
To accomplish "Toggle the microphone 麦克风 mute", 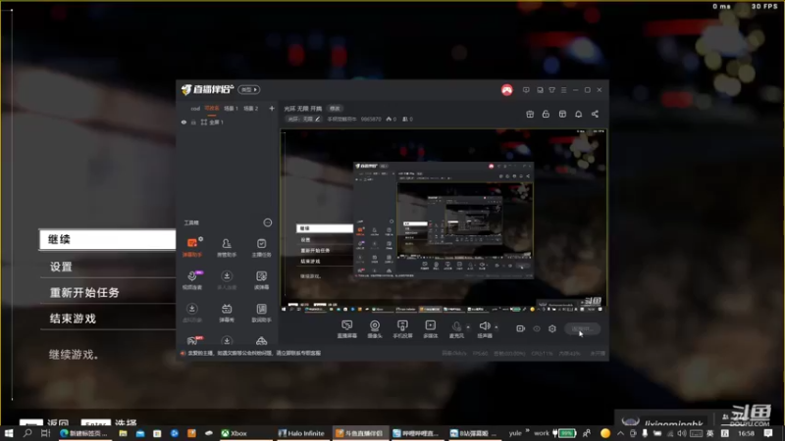I will point(456,329).
